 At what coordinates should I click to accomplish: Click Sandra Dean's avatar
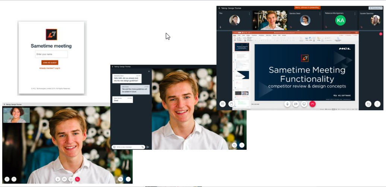pyautogui.click(x=305, y=20)
